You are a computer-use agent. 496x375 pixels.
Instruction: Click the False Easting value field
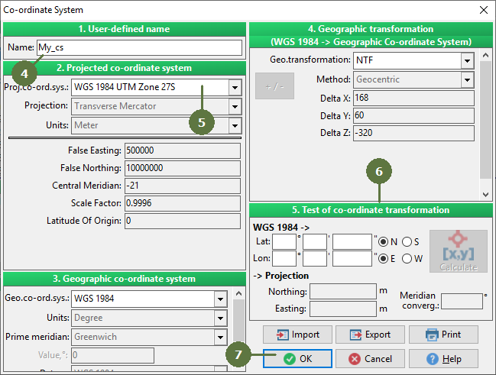pos(183,150)
